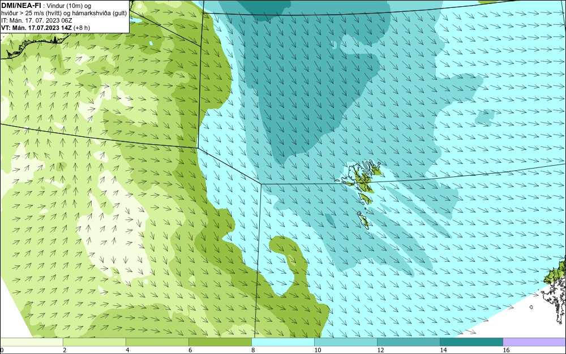Click the 'DMI/NEA-FI' title text
This screenshot has height=354, width=566.
(x=20, y=6)
